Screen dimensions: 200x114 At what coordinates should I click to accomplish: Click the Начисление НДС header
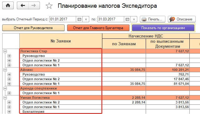pyautogui.click(x=146, y=36)
